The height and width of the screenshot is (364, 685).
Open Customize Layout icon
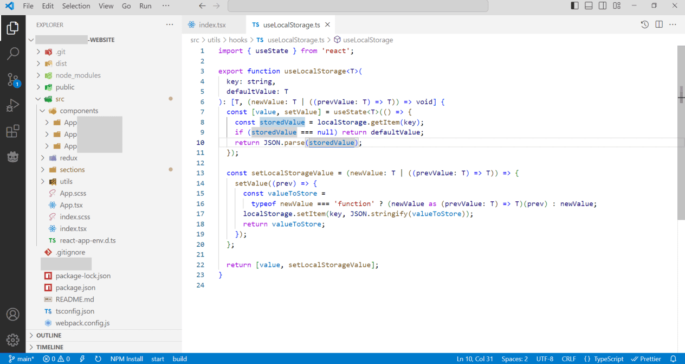pos(617,6)
